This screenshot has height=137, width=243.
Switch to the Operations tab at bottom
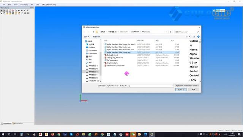click(x=6, y=123)
